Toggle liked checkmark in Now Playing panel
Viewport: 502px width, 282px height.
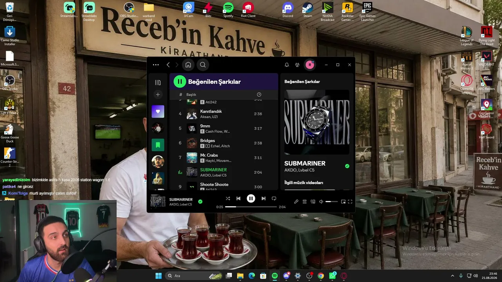[347, 166]
